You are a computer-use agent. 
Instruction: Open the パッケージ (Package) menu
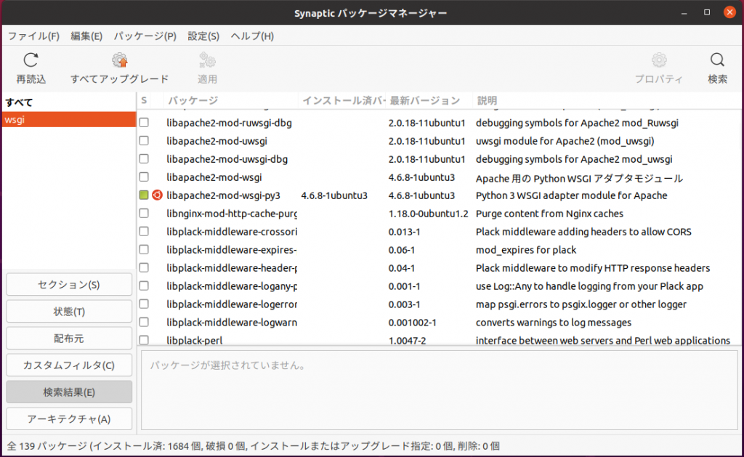coord(145,35)
